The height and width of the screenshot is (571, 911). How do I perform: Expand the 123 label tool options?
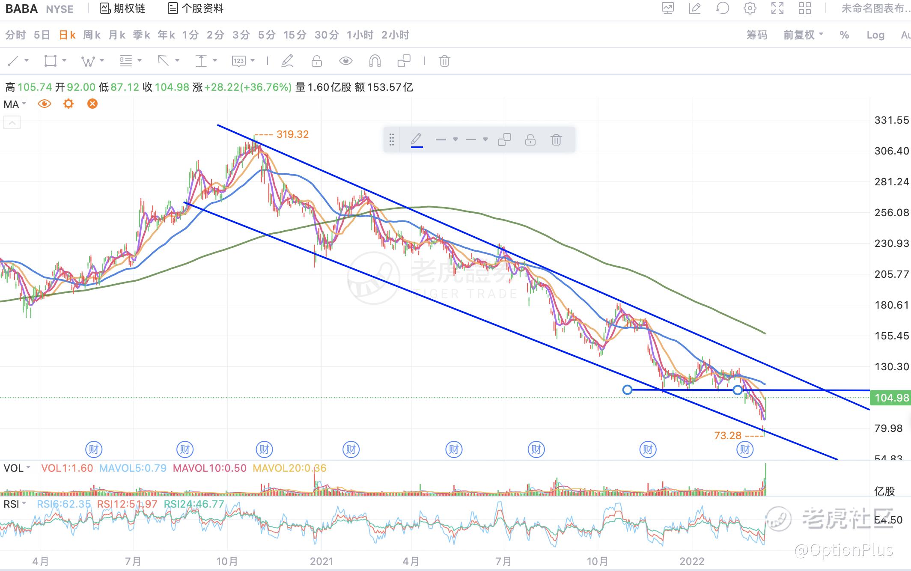253,61
